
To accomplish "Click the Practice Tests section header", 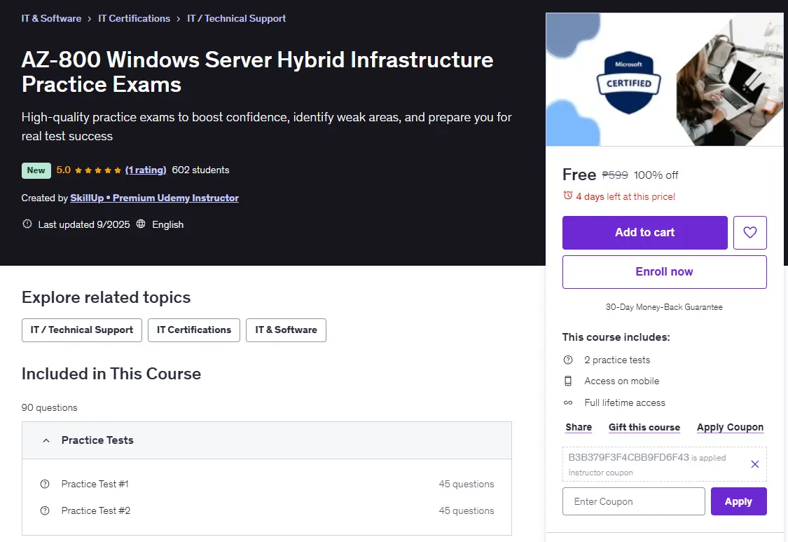I will (267, 440).
